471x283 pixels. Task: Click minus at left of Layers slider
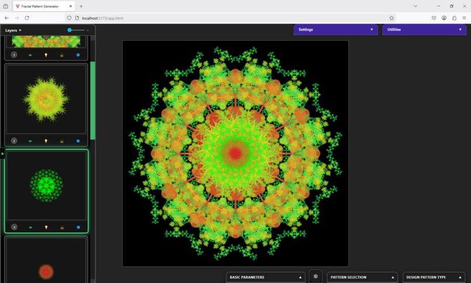(x=64, y=30)
